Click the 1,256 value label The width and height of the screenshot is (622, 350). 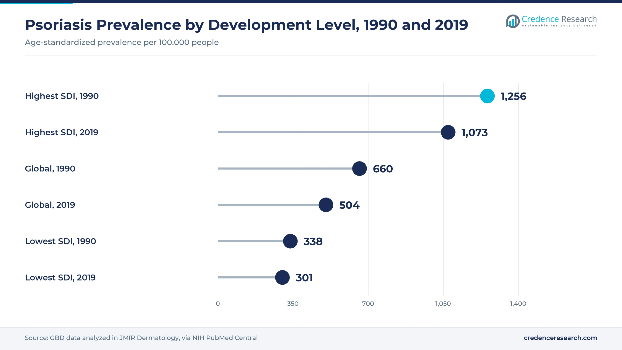[x=513, y=96]
